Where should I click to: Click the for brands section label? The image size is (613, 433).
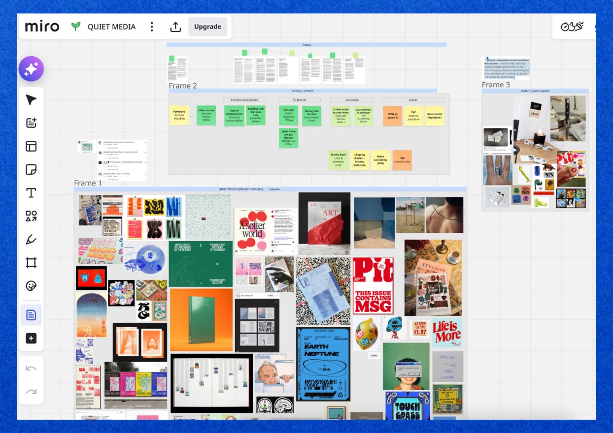[x=299, y=100]
